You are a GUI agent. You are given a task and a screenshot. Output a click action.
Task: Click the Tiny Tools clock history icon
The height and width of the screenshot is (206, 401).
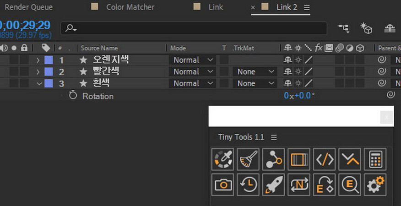click(x=248, y=184)
